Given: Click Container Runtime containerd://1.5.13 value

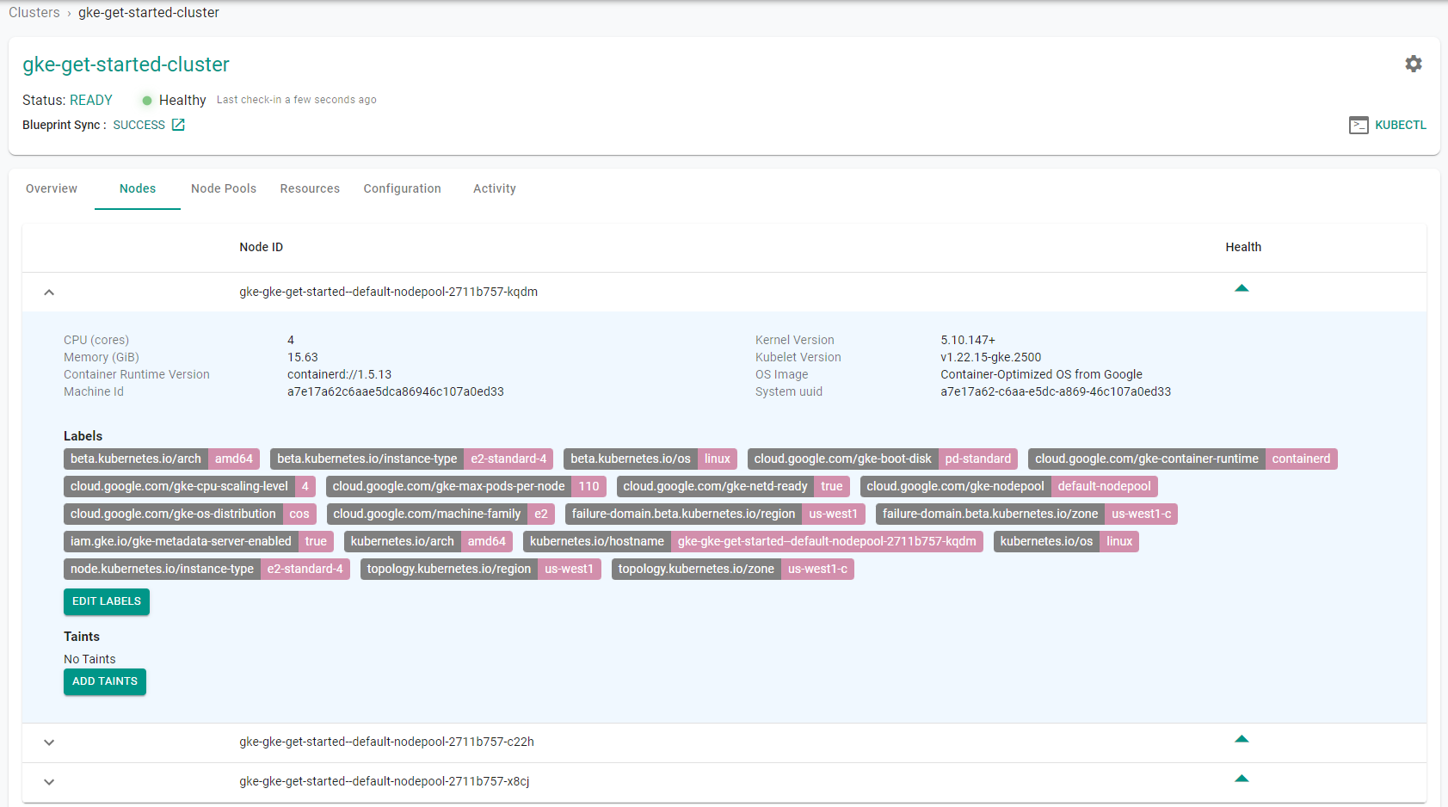Looking at the screenshot, I should tap(339, 374).
